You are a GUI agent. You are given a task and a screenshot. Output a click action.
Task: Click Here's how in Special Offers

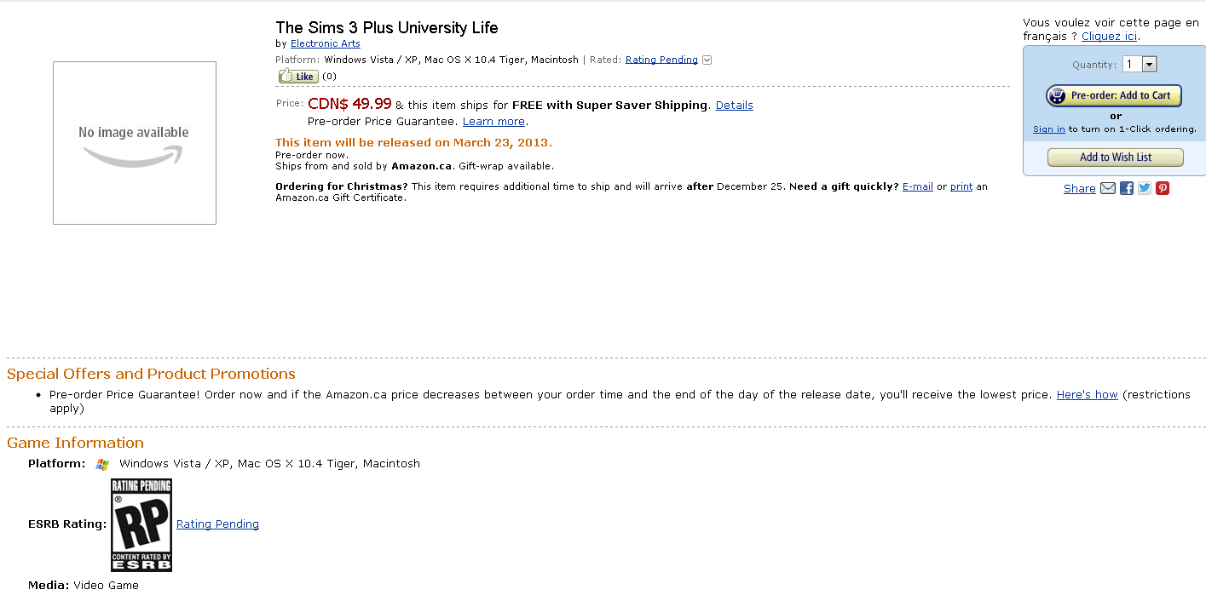click(x=1088, y=395)
